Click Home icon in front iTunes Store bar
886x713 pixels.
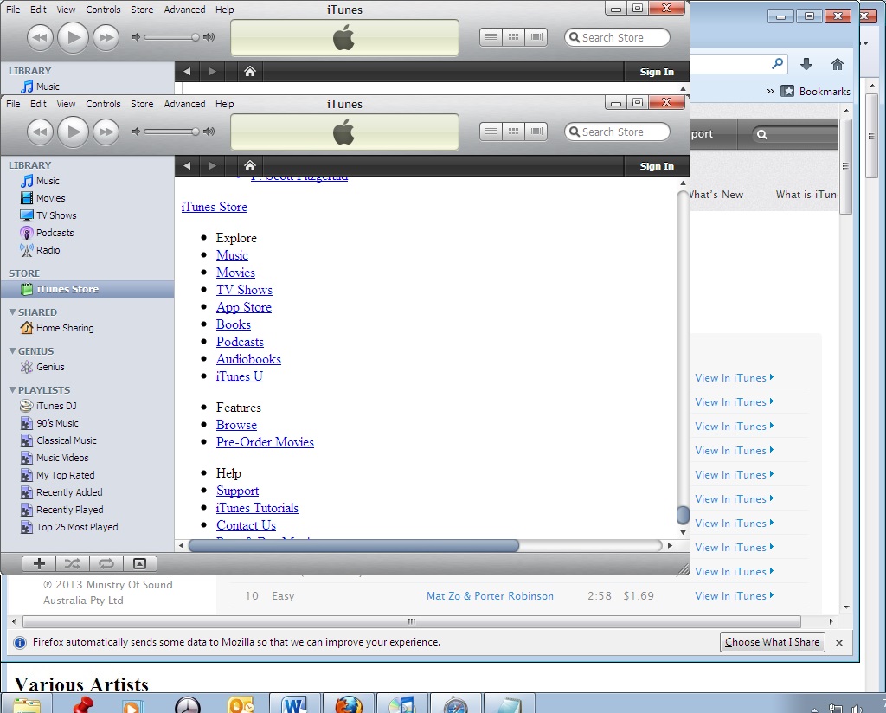click(250, 165)
